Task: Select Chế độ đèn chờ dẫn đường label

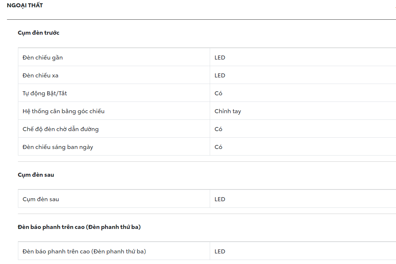Action: [x=60, y=129]
